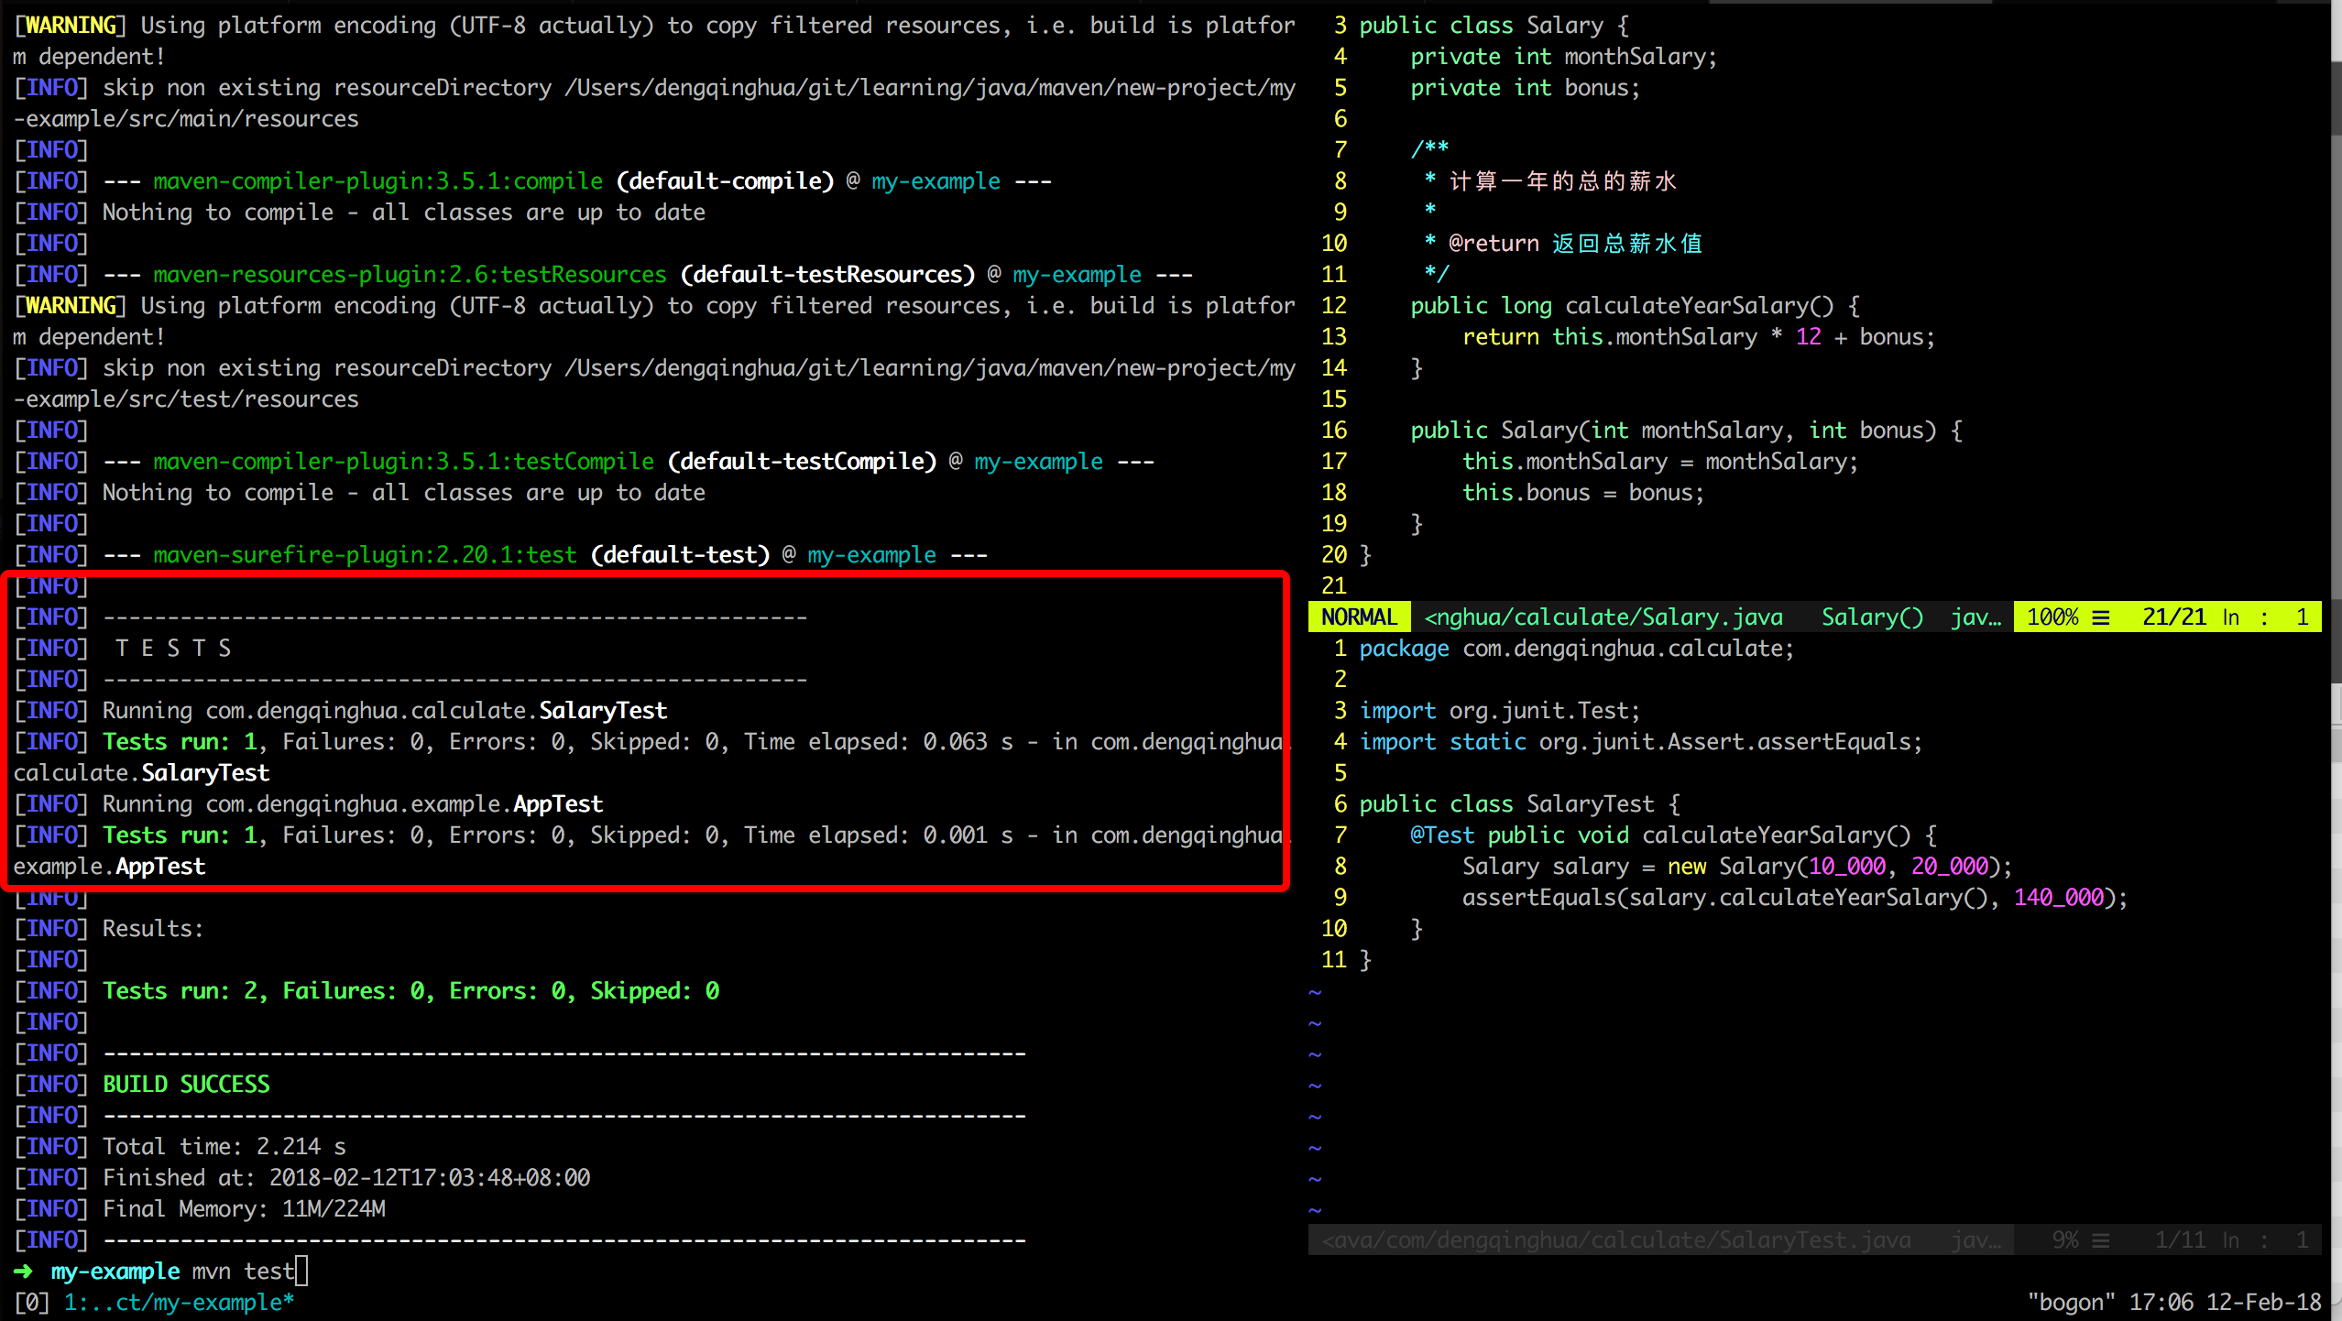Click the @Test annotation in SalaryTest

pos(1441,835)
